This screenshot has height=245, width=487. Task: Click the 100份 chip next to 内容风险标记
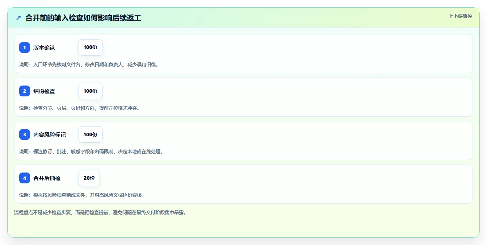coord(91,134)
